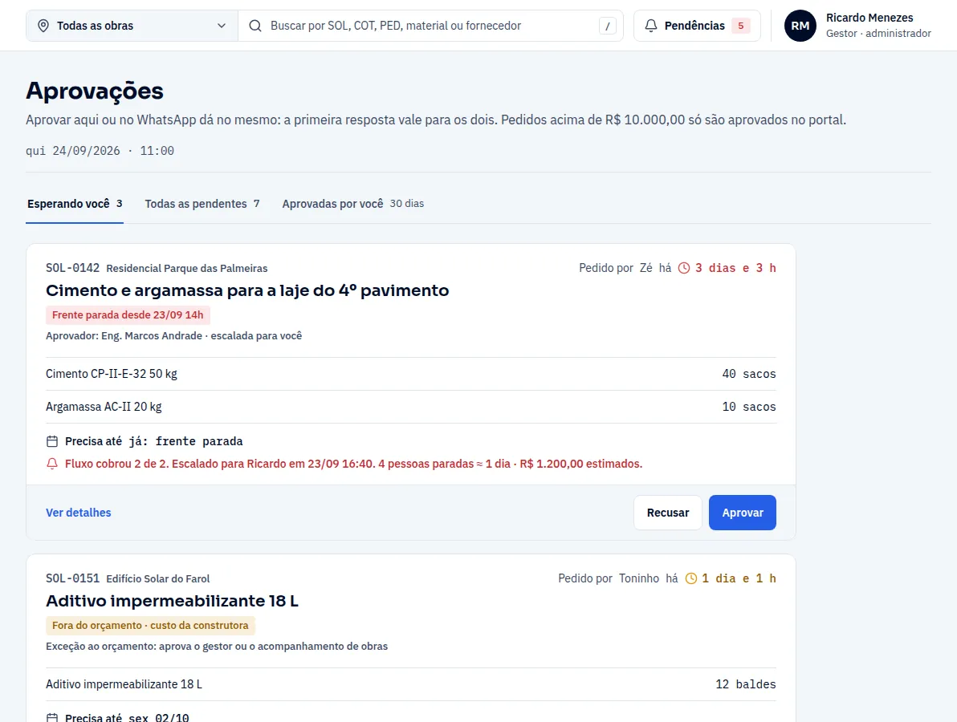Click the '1 dia e 1 h' elapsed time
Screen dimensions: 957x722
coord(739,578)
